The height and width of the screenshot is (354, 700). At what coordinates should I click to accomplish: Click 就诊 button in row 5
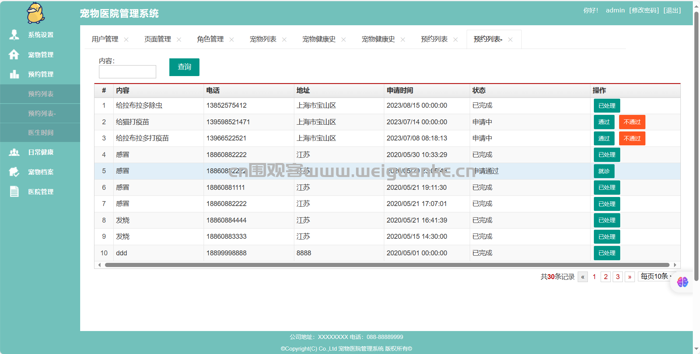(x=604, y=171)
